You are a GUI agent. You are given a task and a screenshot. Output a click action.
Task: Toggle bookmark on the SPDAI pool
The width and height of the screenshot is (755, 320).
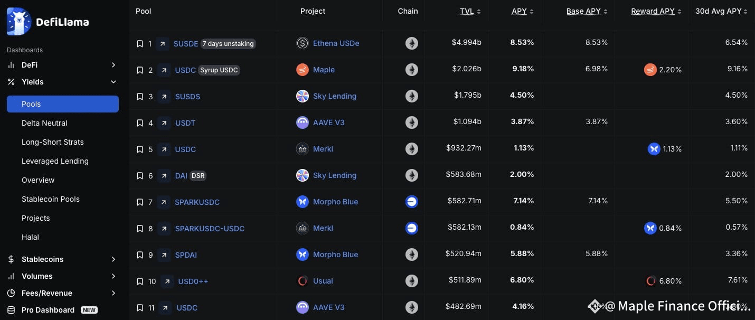(x=140, y=255)
